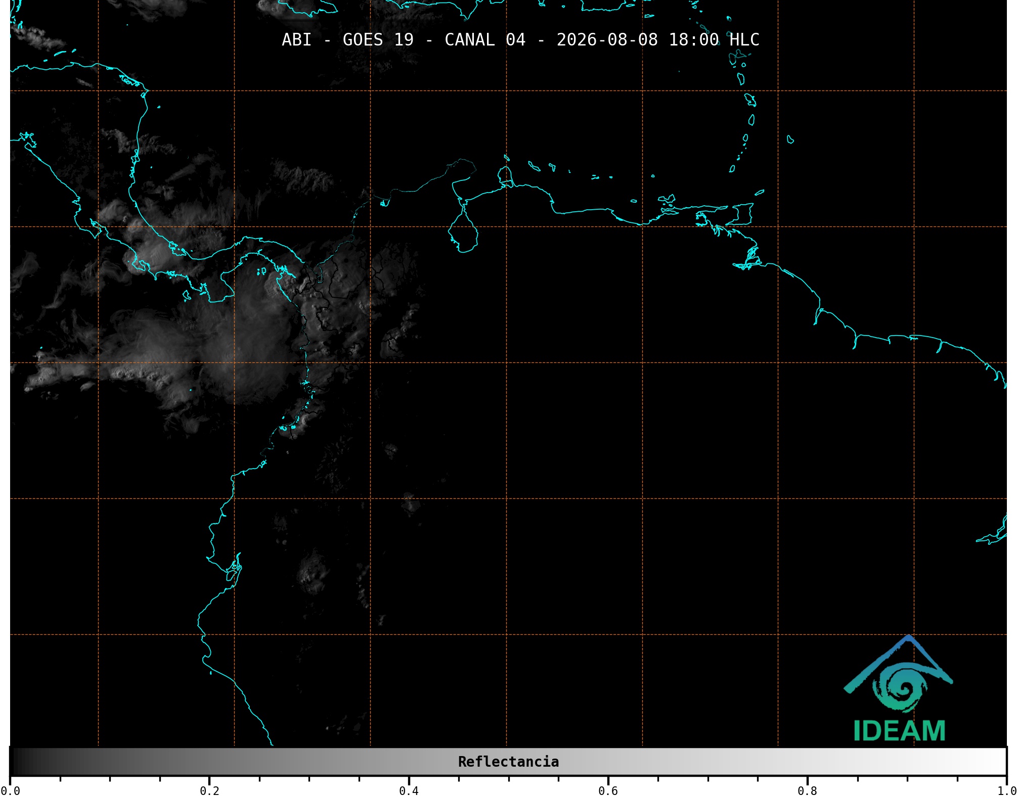Click the 1.0 colorbar tick label
Viewport: 1017px width, 797px height.
tap(1006, 791)
